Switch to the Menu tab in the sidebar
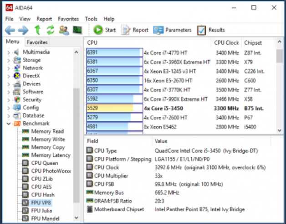This screenshot has width=286, height=224. click(13, 42)
